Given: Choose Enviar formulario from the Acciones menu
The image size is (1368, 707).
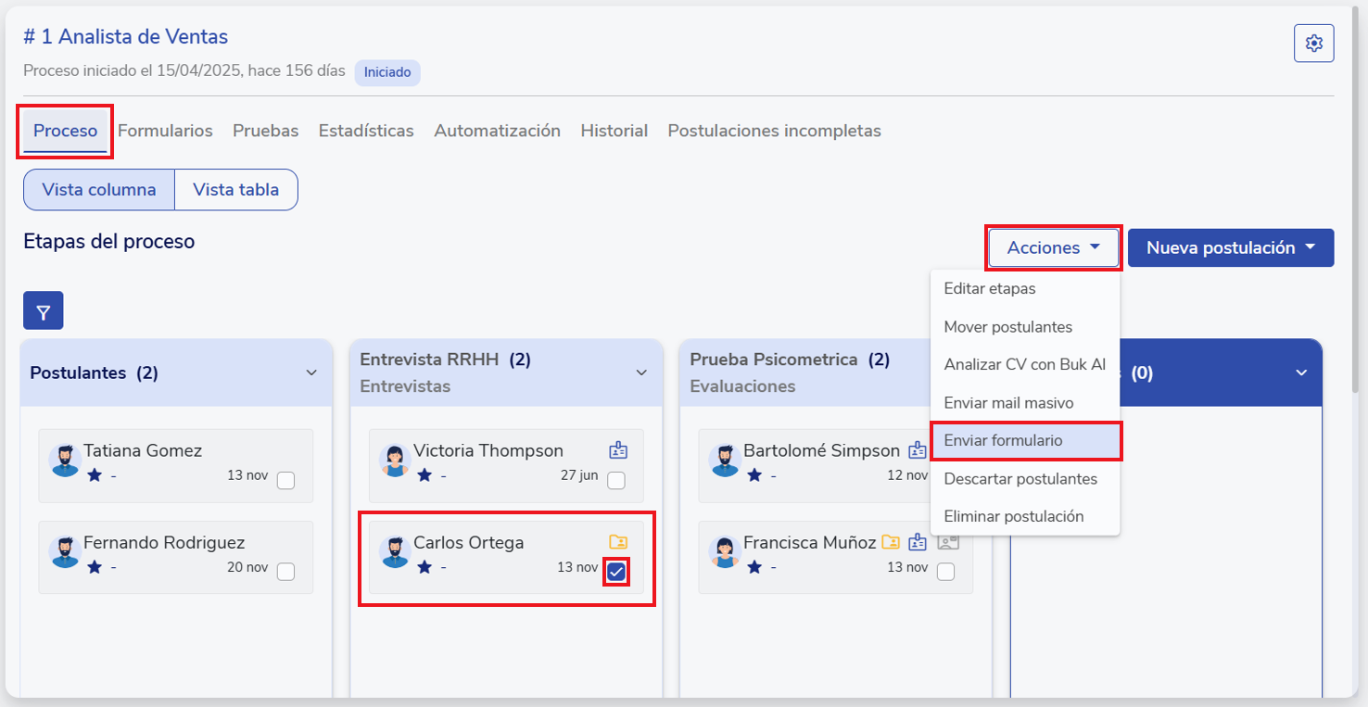Looking at the screenshot, I should coord(1003,440).
